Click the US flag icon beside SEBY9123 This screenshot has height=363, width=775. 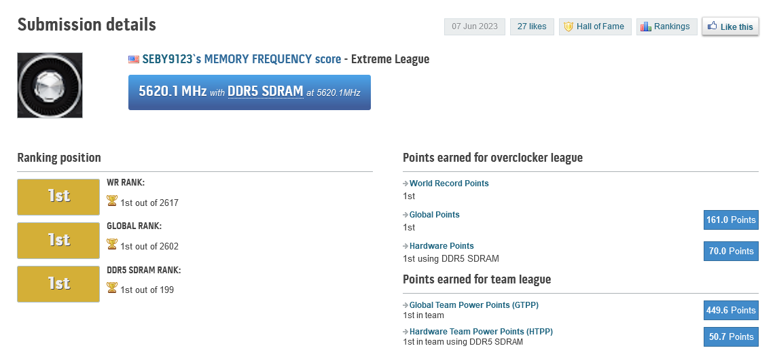coord(134,59)
